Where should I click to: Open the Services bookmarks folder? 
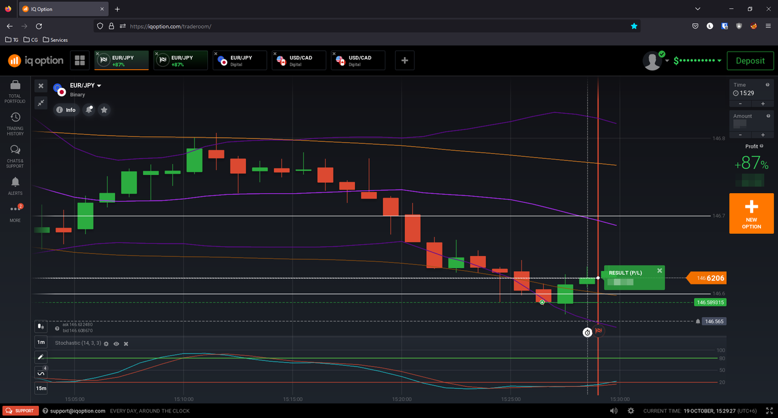tap(55, 40)
